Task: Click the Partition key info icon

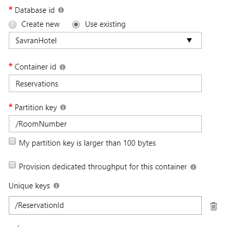Action: [x=63, y=108]
